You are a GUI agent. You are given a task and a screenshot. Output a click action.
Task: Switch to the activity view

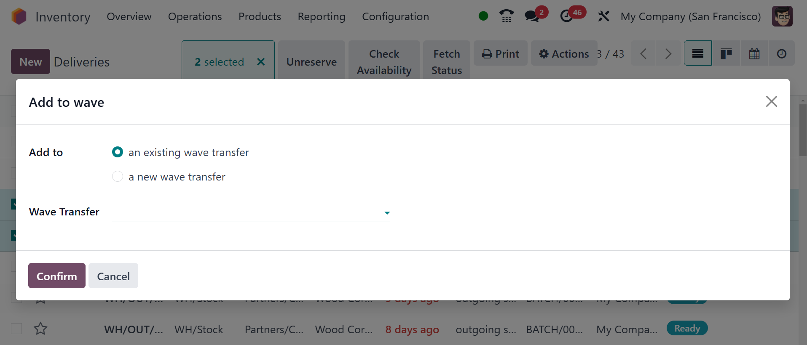click(781, 53)
